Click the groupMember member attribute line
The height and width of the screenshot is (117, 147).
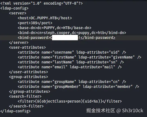(x=78, y=87)
